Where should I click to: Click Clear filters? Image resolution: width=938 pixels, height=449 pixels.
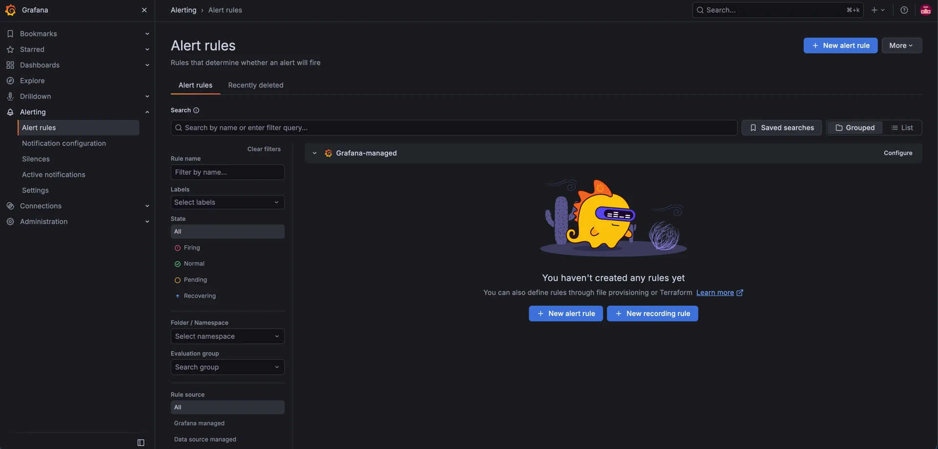pyautogui.click(x=264, y=149)
